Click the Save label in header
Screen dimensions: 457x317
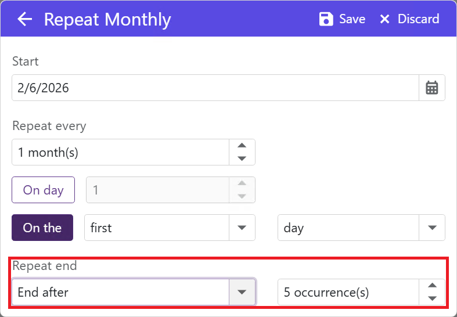pos(352,19)
